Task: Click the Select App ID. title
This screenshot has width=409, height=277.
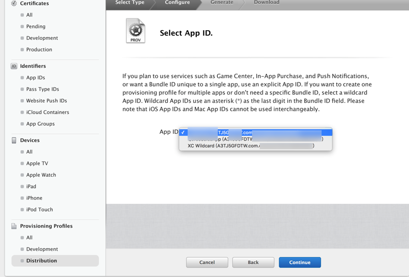Action: [186, 33]
